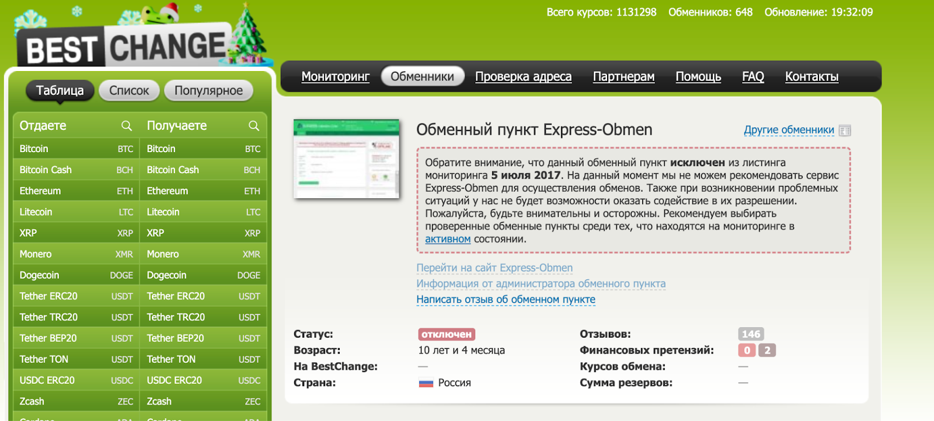
Task: Select Zcash in Получаете column
Action: (x=203, y=401)
